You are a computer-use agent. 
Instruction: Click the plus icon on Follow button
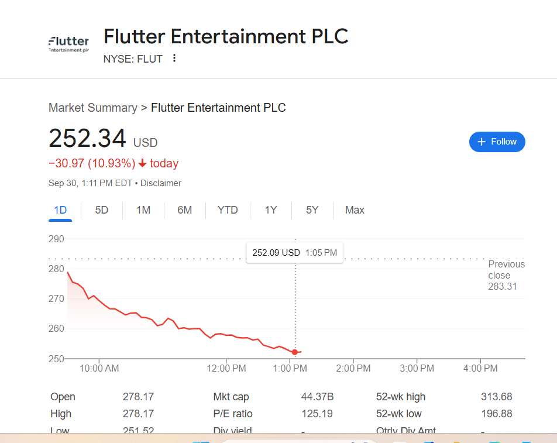[482, 142]
